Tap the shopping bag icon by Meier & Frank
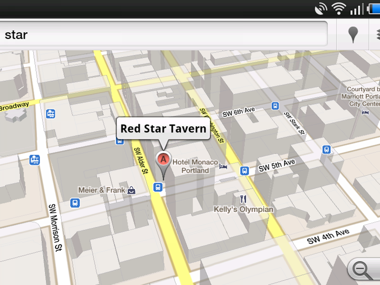Viewport: 380px width, 285px height. tap(131, 190)
